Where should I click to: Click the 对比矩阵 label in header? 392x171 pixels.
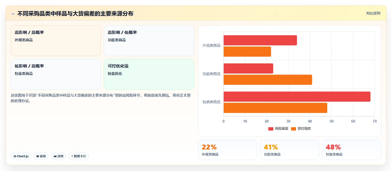coord(373,13)
